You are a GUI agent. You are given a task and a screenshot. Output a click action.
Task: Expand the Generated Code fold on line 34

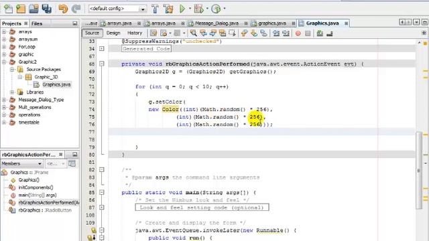tap(102, 49)
